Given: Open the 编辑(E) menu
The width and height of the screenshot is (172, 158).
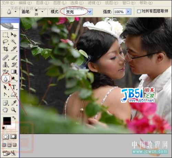Looking at the screenshot, I should (x=25, y=3).
